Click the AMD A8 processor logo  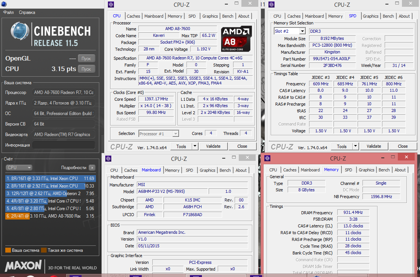point(237,39)
